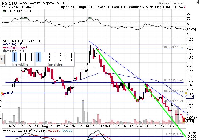This screenshot has width=199, height=140.
Task: Select the thinnest line width option
Action: click(9, 57)
